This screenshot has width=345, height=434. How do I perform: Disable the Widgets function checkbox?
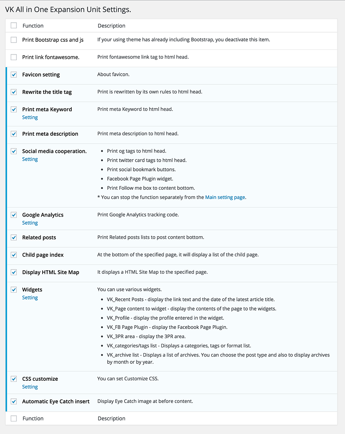click(14, 289)
